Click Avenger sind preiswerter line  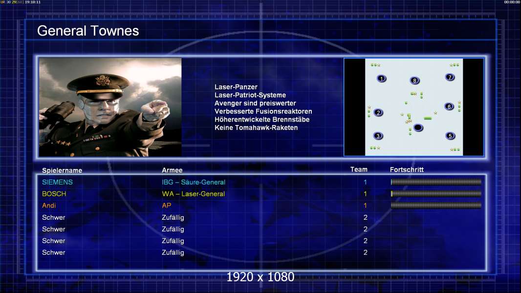pyautogui.click(x=255, y=103)
